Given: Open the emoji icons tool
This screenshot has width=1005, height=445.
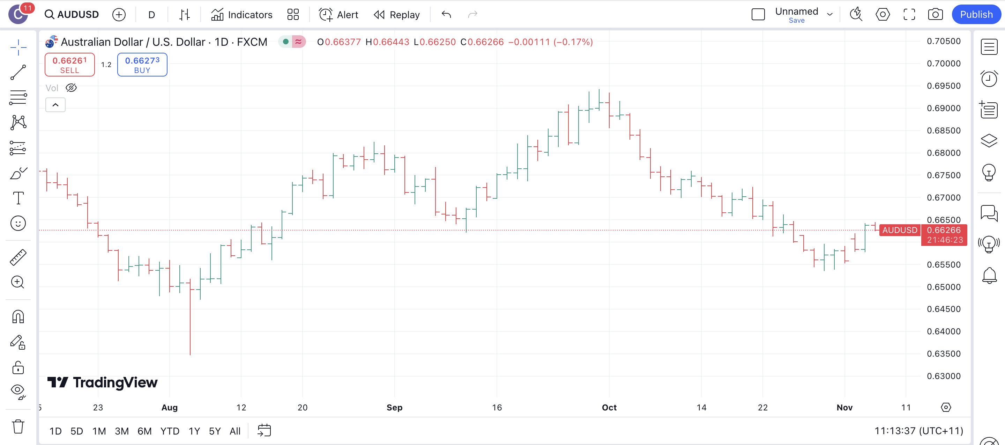Looking at the screenshot, I should point(18,223).
